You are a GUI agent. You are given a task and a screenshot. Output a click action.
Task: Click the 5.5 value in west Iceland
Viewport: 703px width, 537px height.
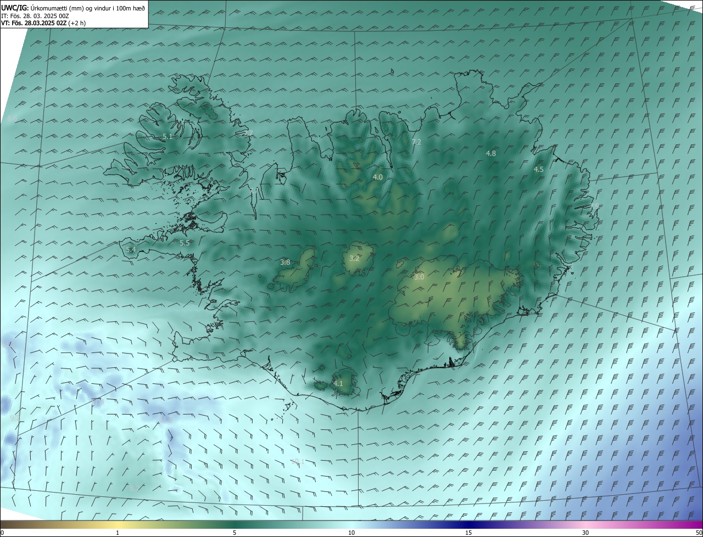click(x=185, y=243)
